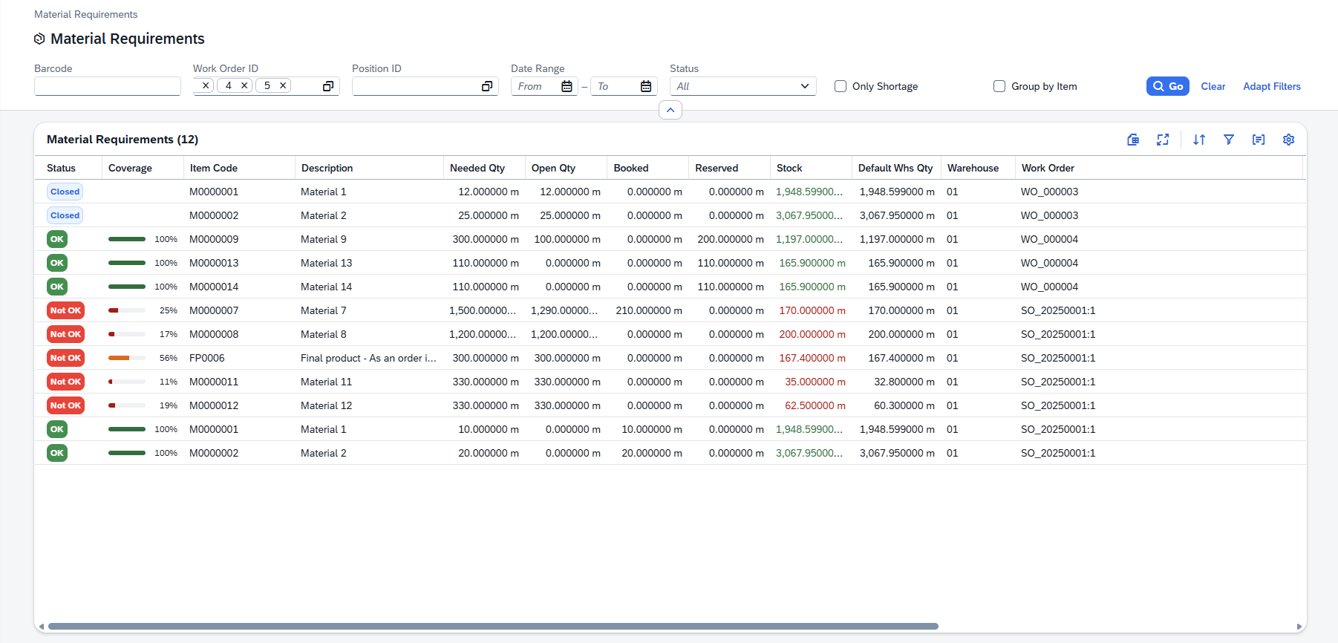Click reserved quantity 200.000000 m
Image resolution: width=1338 pixels, height=643 pixels.
pyautogui.click(x=731, y=239)
